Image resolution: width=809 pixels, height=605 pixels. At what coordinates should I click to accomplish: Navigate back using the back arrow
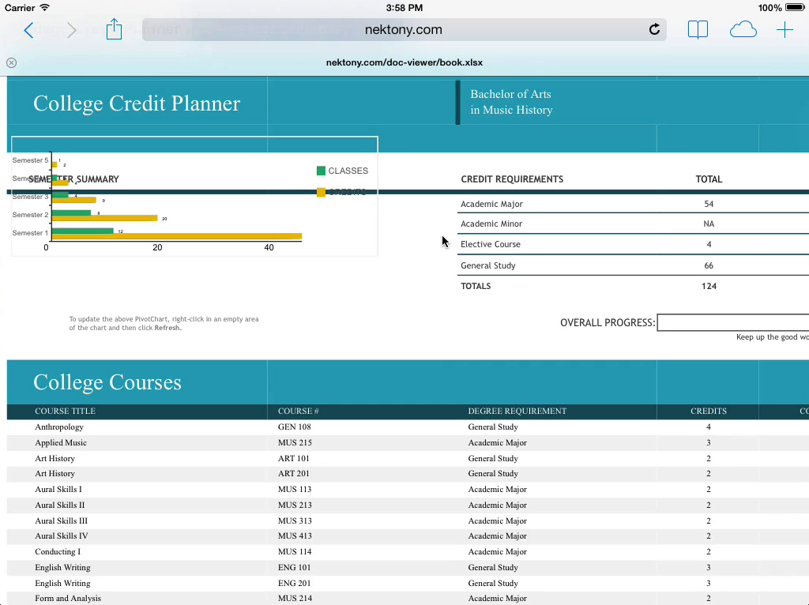click(x=28, y=29)
